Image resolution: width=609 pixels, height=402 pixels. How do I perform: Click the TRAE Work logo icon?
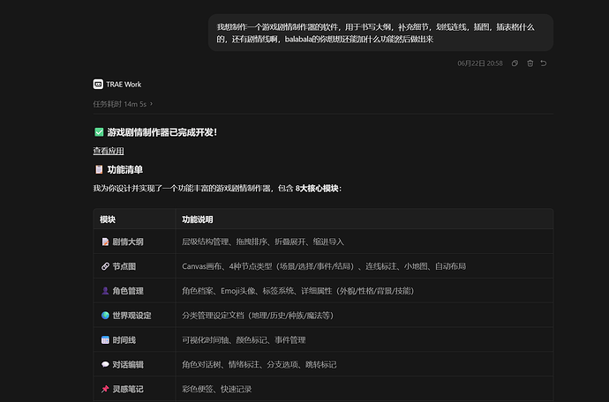click(x=98, y=85)
